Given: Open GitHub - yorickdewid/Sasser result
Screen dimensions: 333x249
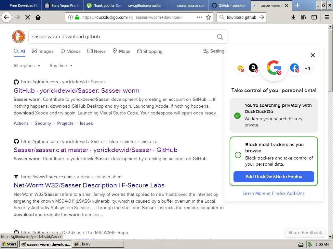Looking at the screenshot, I should click(76, 91).
